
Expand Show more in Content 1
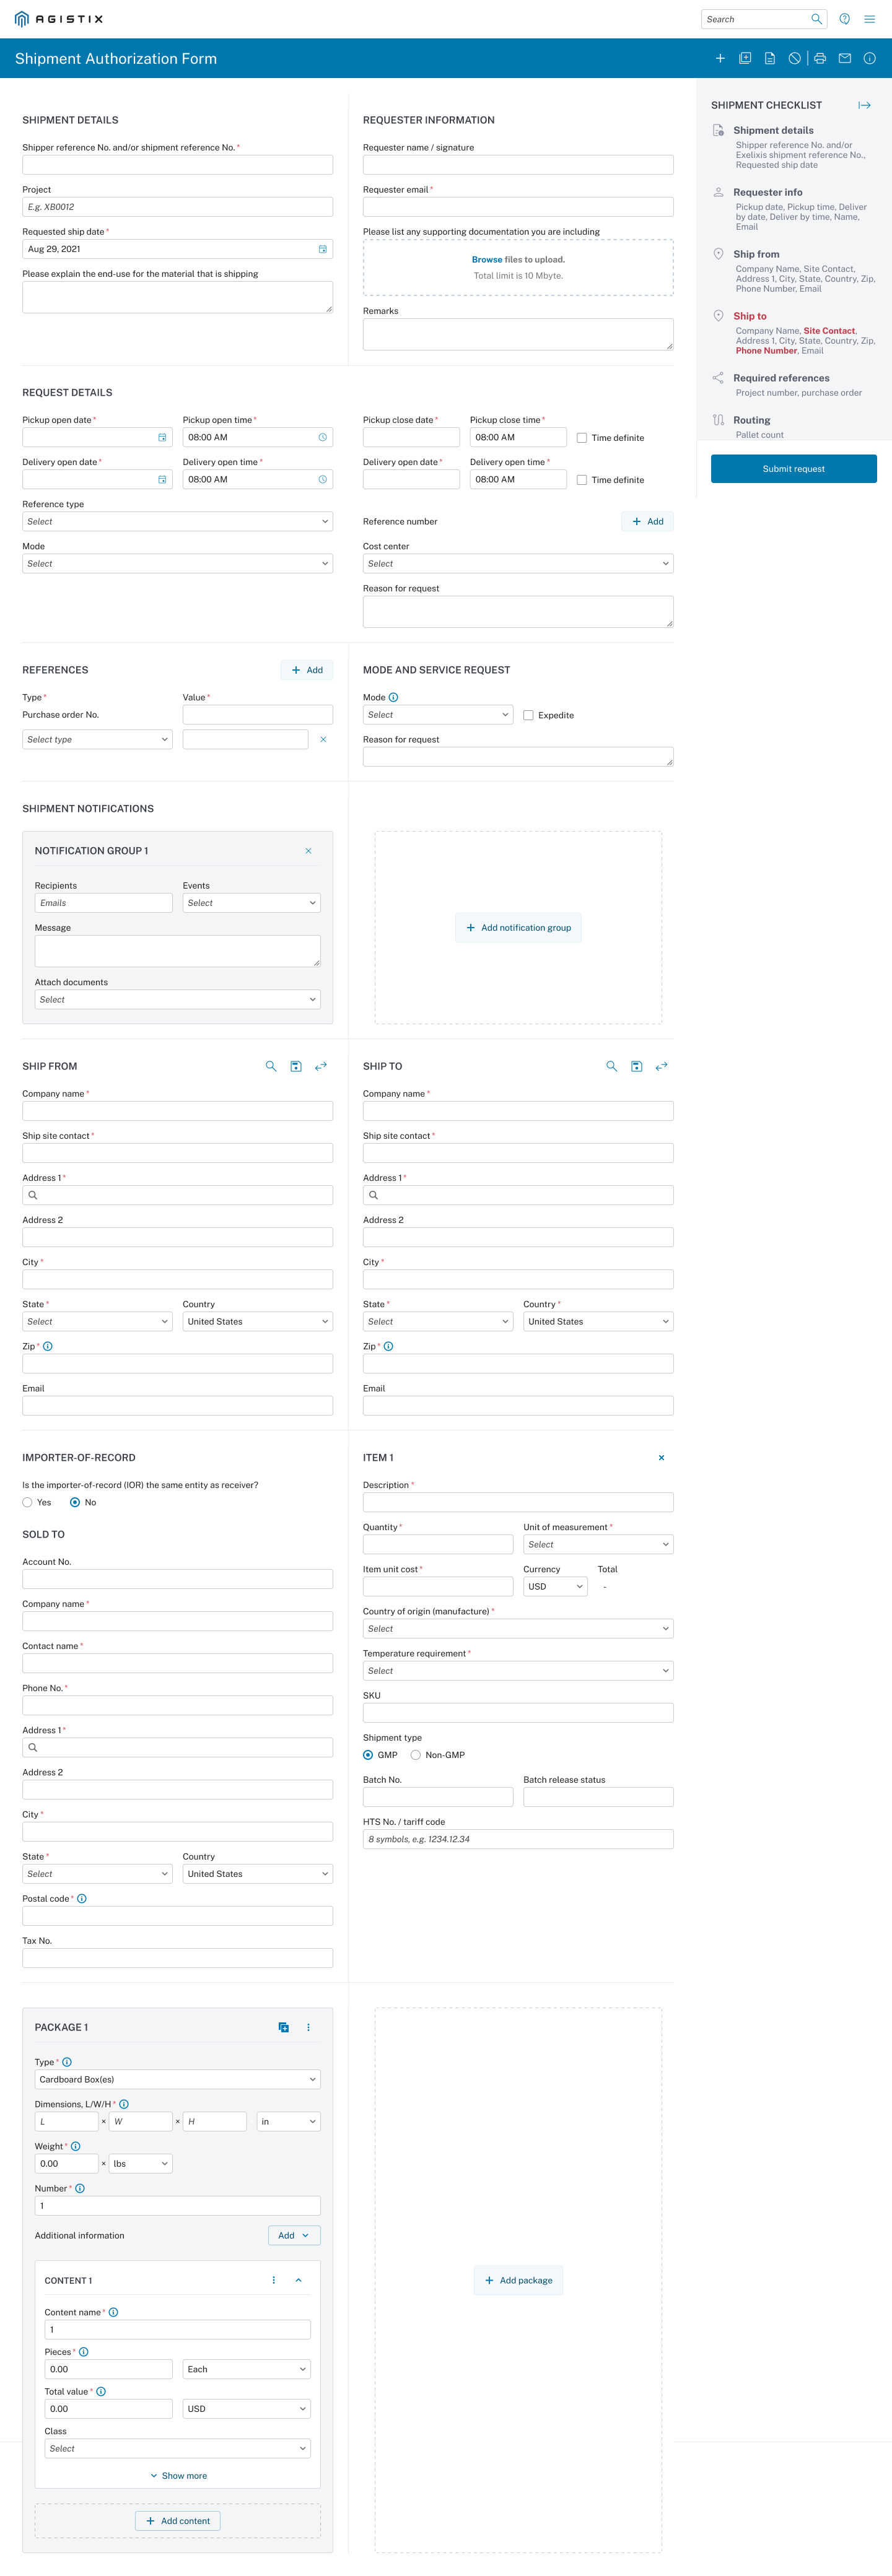(x=178, y=2476)
